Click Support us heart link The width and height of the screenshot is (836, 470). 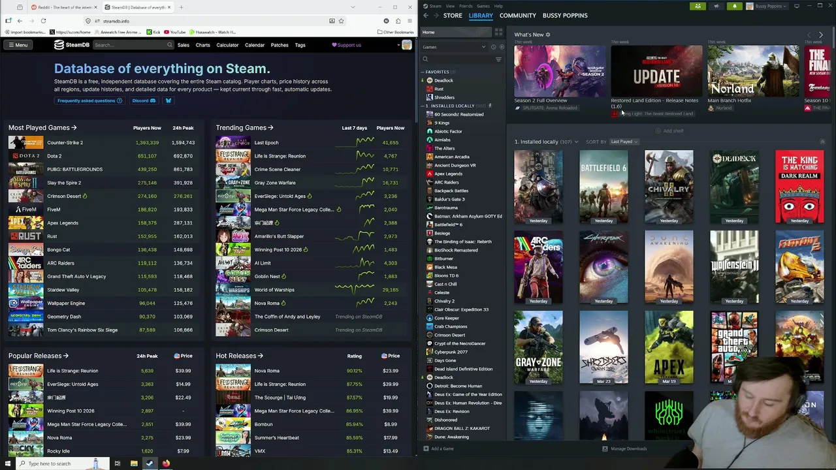346,45
